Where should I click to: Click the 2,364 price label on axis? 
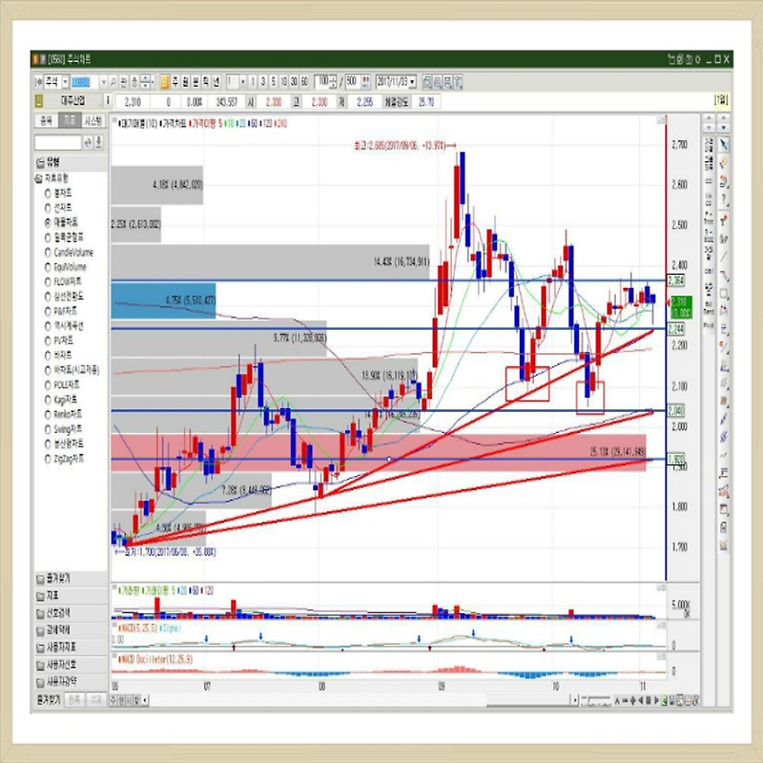point(676,280)
